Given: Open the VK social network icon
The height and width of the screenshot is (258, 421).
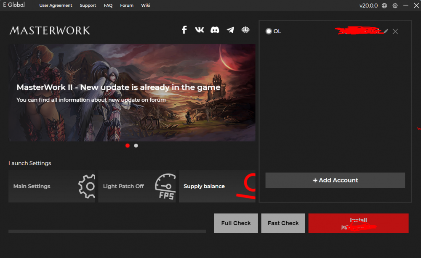Looking at the screenshot, I should 200,30.
